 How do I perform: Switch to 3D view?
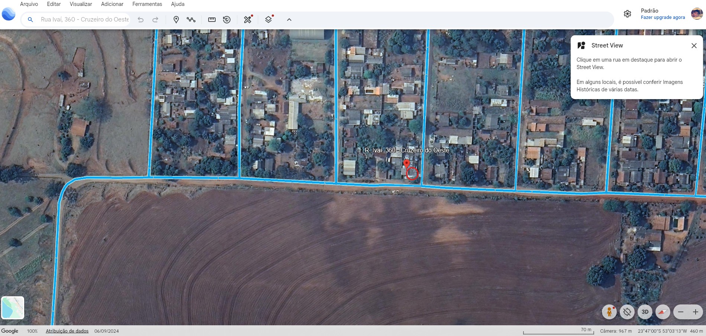click(645, 312)
